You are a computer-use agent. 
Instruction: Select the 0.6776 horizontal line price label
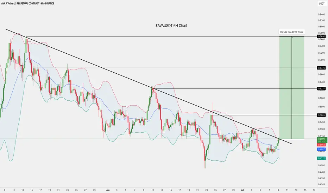click(322, 68)
